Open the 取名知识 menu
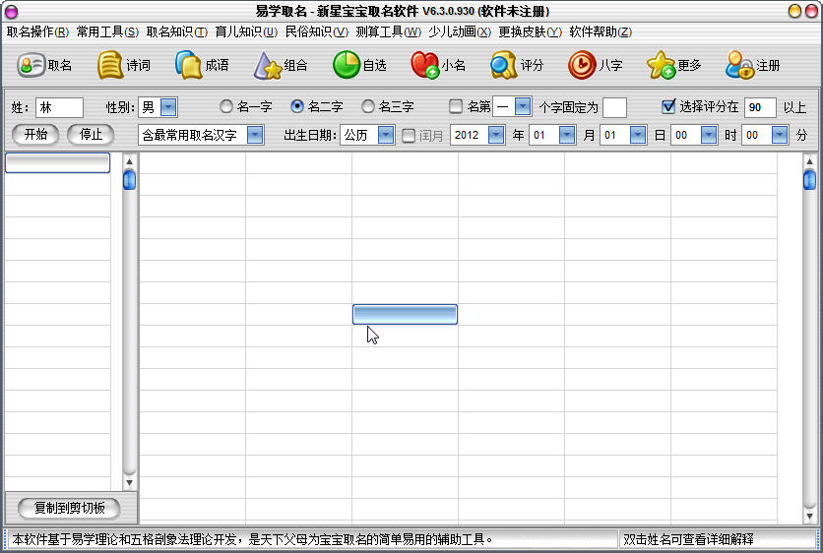Screen dimensions: 823x553 click(176, 31)
